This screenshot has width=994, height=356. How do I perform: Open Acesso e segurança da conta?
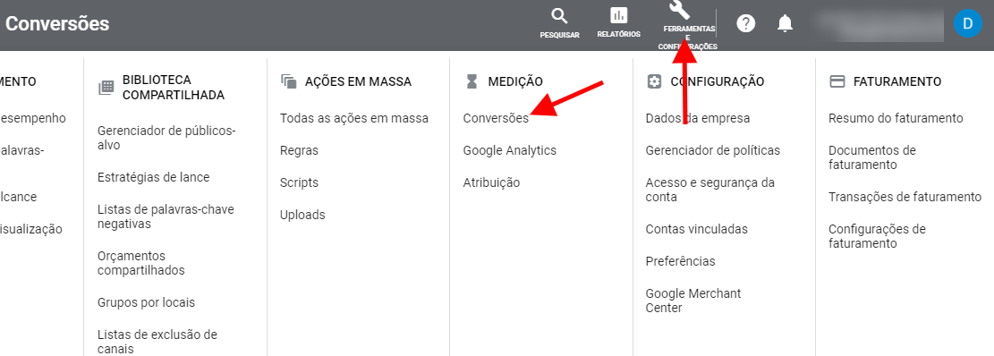click(x=710, y=190)
